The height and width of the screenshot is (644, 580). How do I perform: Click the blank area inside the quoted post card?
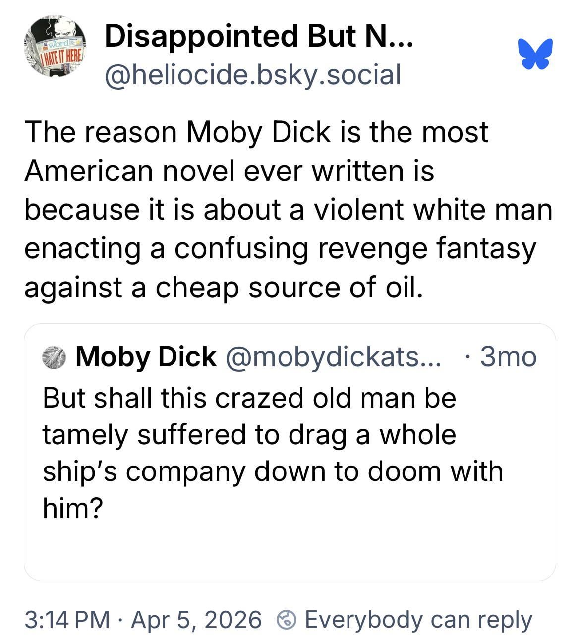click(290, 550)
